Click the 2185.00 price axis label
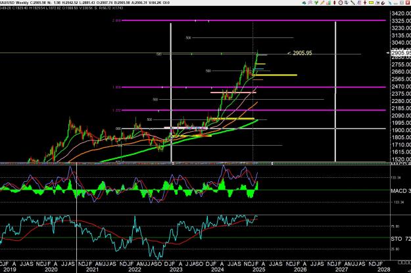Image resolution: width=411 pixels, height=273 pixels. pos(401,108)
